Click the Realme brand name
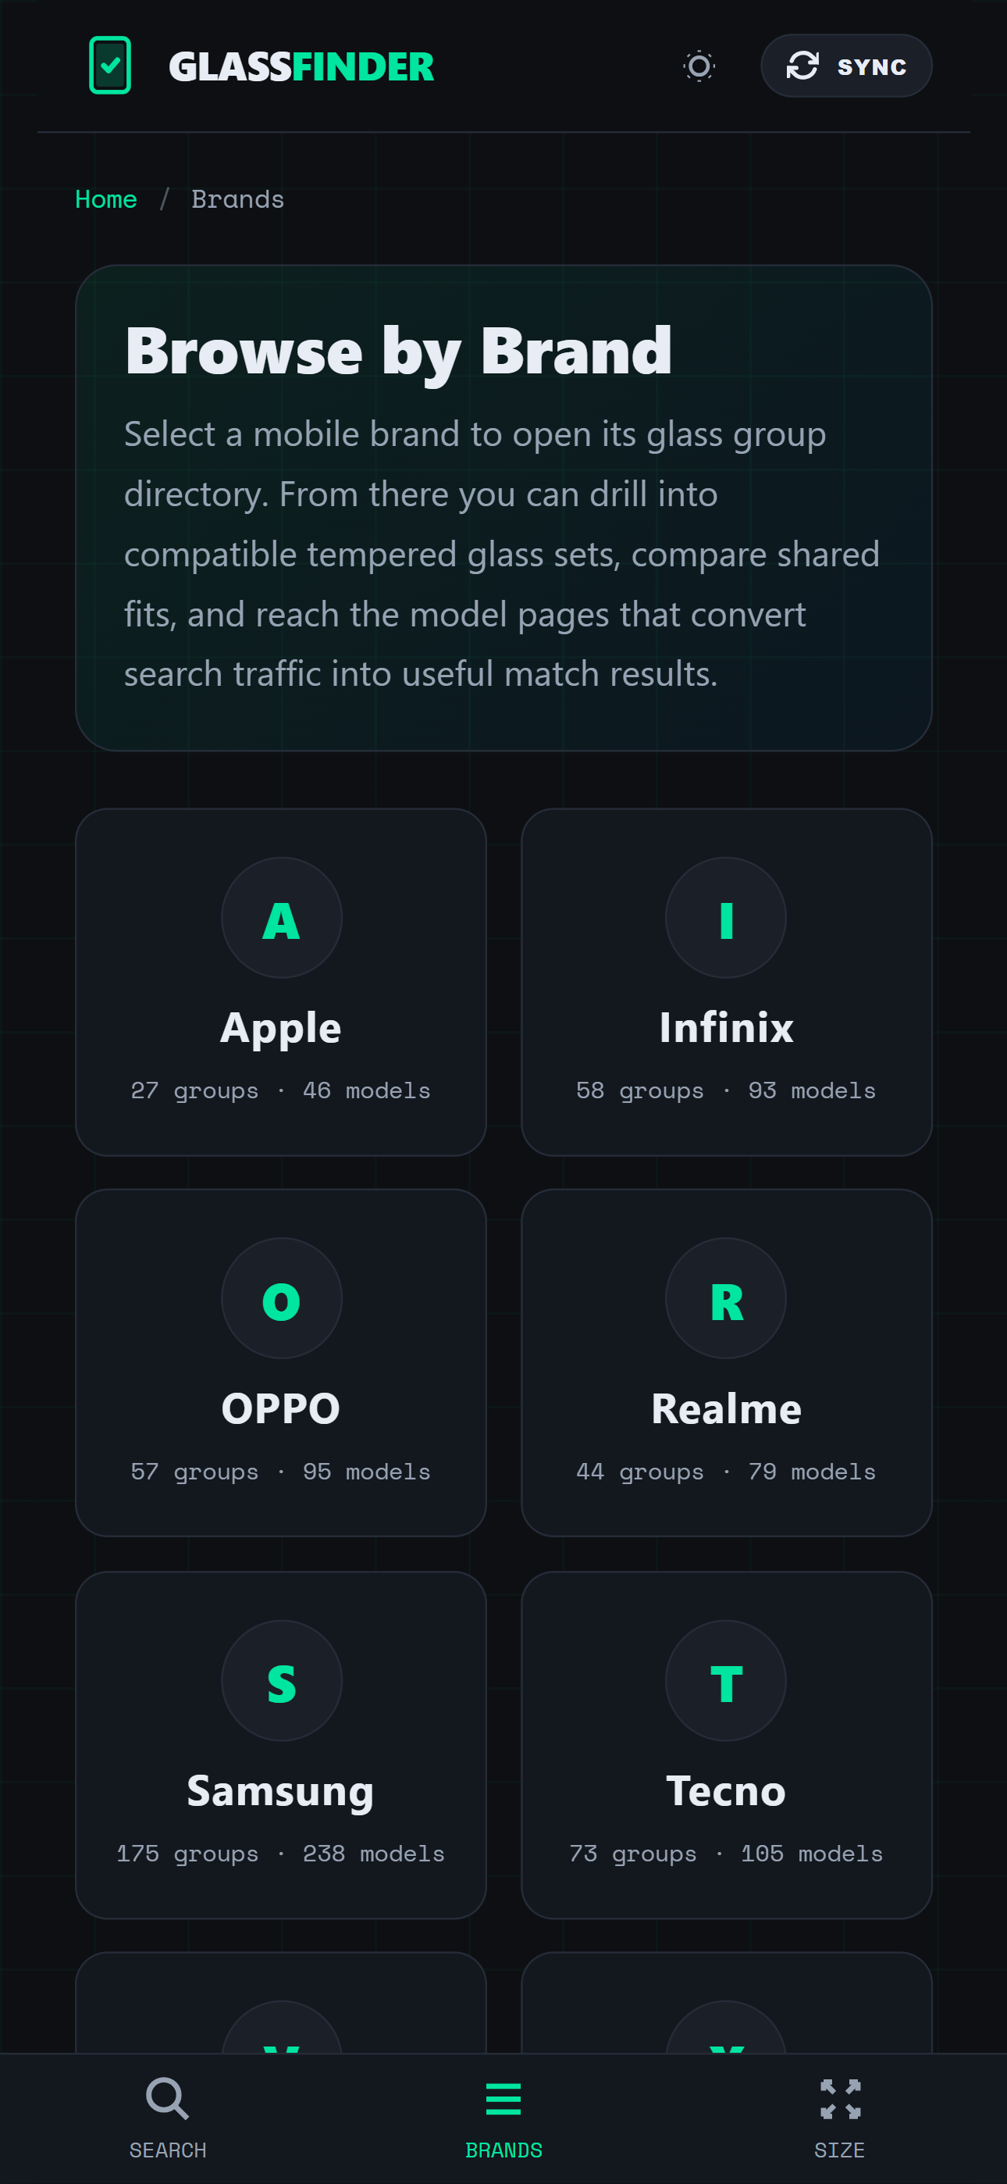 point(725,1409)
